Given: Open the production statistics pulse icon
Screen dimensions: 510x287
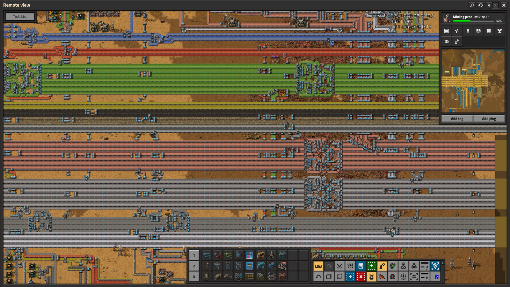Looking at the screenshot, I should coord(457,31).
